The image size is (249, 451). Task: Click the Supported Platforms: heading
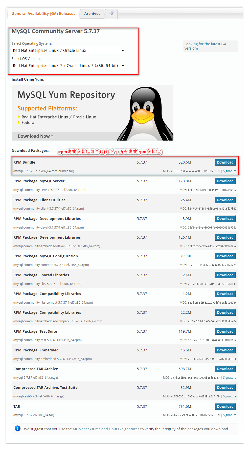coord(47,108)
